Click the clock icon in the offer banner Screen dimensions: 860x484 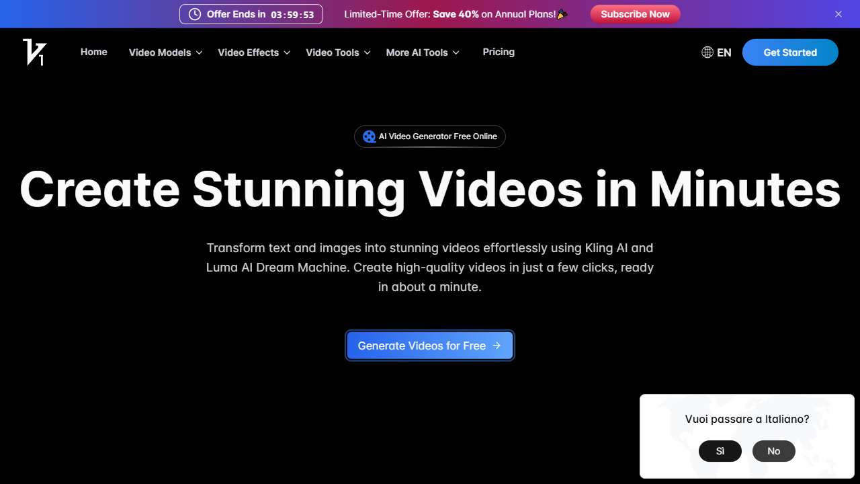[195, 13]
